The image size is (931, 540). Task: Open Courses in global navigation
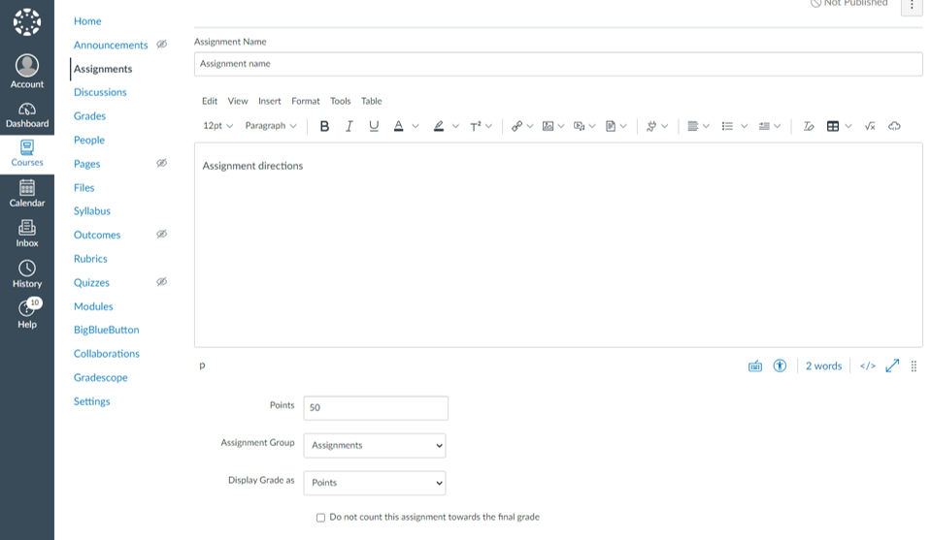tap(27, 153)
